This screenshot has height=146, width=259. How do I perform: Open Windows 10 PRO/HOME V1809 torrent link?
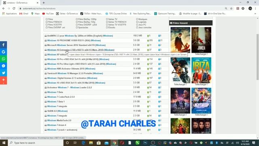(74, 41)
